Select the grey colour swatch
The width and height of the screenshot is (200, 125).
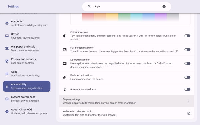point(173,17)
